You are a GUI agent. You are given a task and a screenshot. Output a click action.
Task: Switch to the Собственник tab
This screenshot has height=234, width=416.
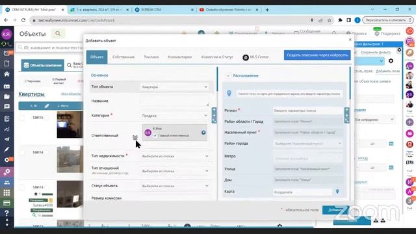[x=123, y=57]
